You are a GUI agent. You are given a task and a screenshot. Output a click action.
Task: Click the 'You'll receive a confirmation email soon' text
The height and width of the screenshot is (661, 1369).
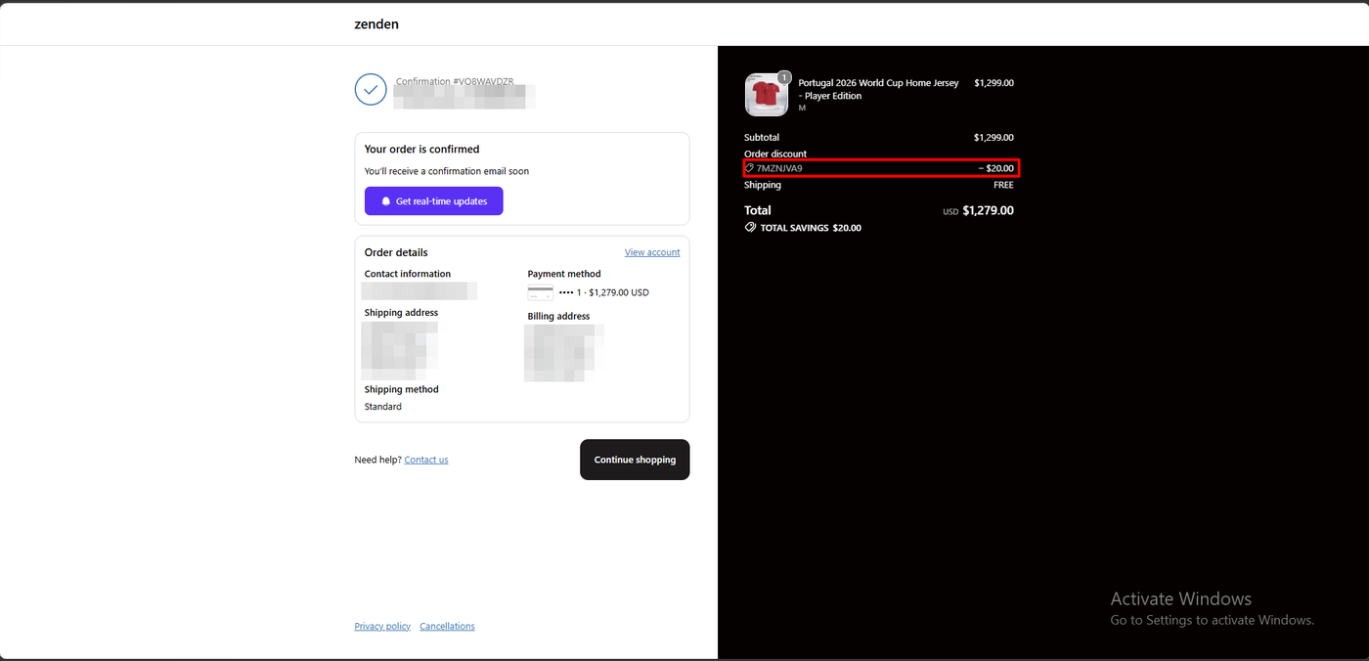pyautogui.click(x=447, y=171)
